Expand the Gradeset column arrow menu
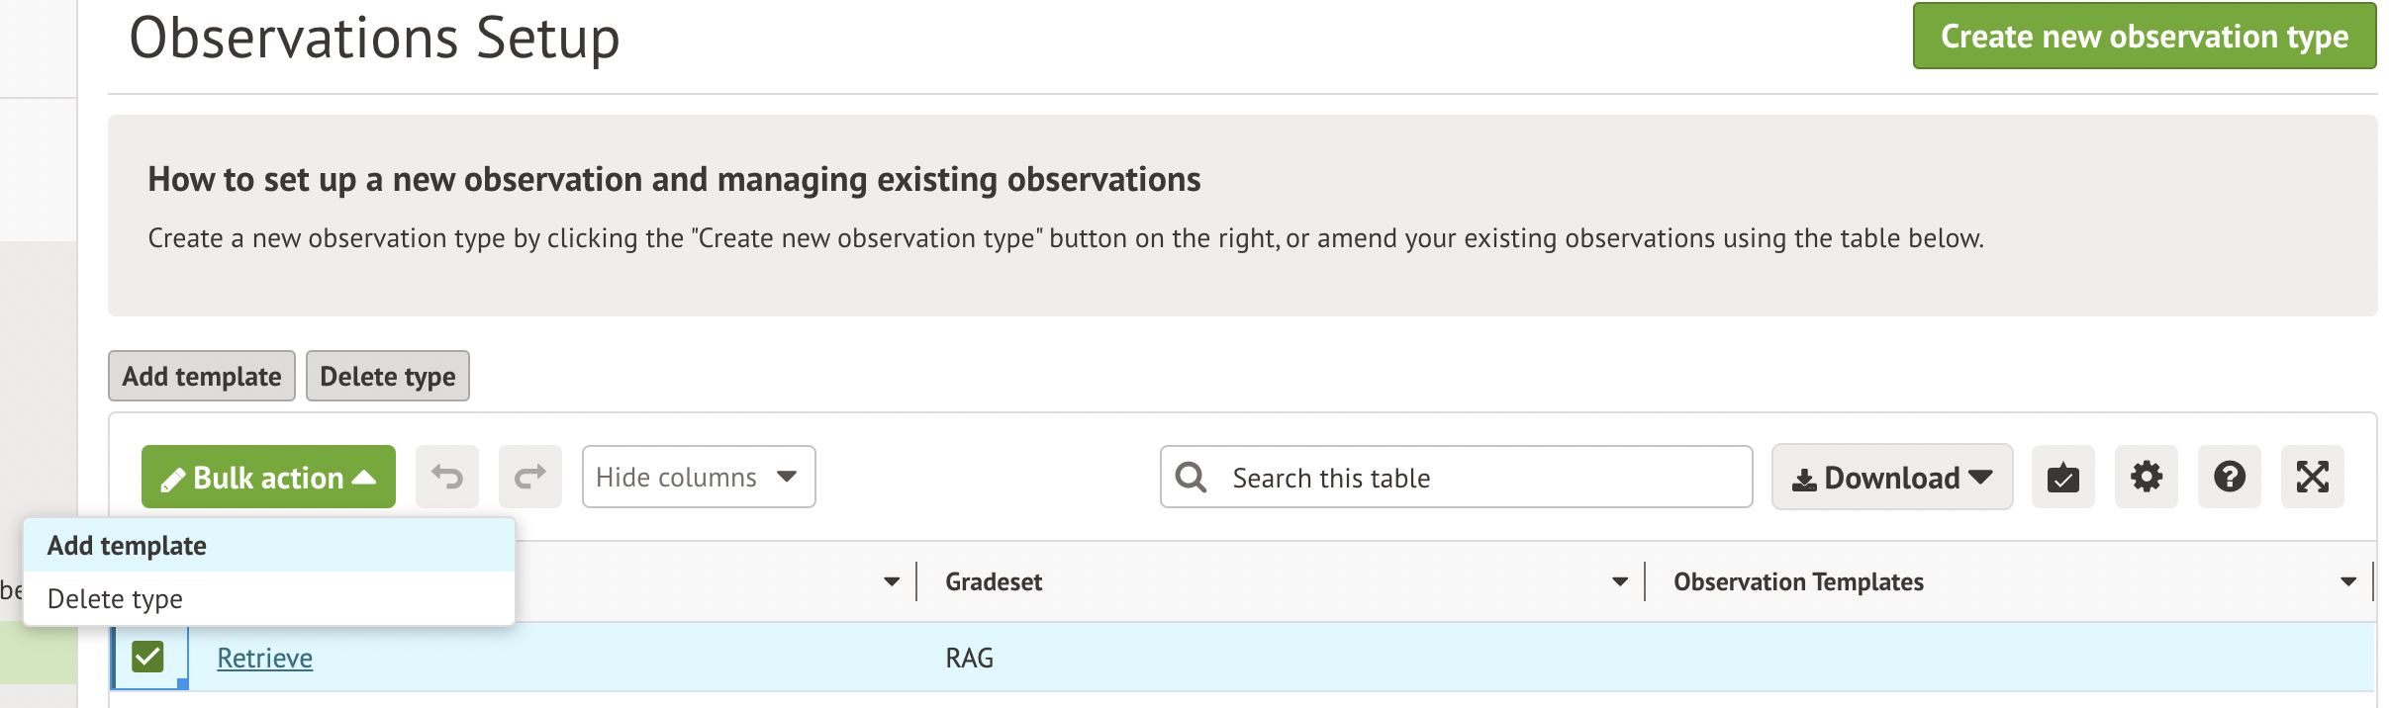2389x708 pixels. [1619, 582]
